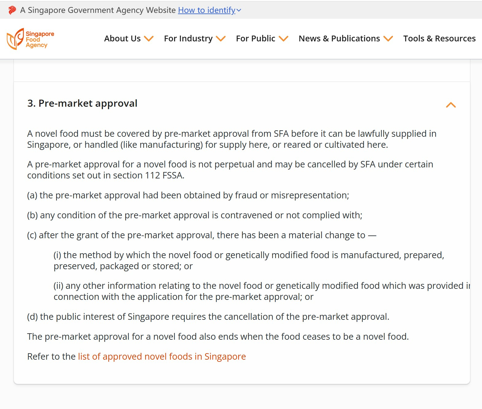Click the red lion head government icon
The image size is (482, 409).
click(x=12, y=10)
